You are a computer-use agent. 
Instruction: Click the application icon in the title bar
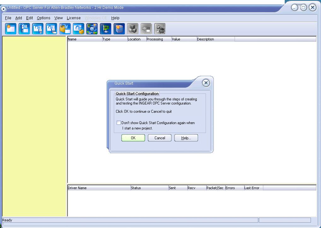(3, 9)
